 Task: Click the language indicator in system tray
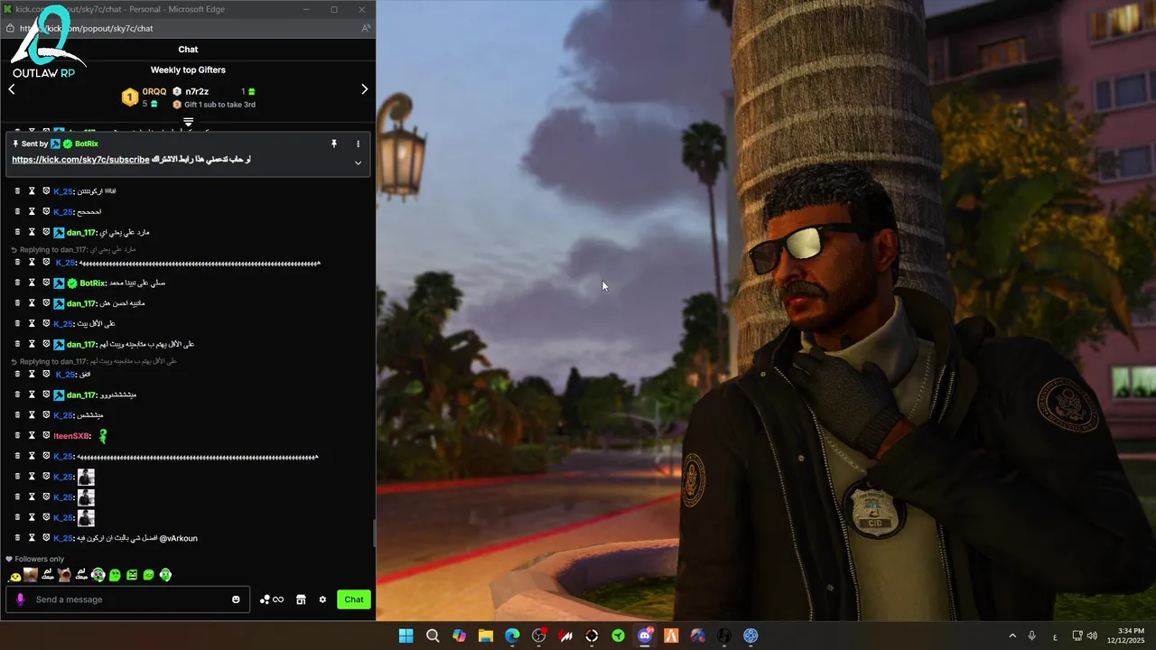(1055, 636)
